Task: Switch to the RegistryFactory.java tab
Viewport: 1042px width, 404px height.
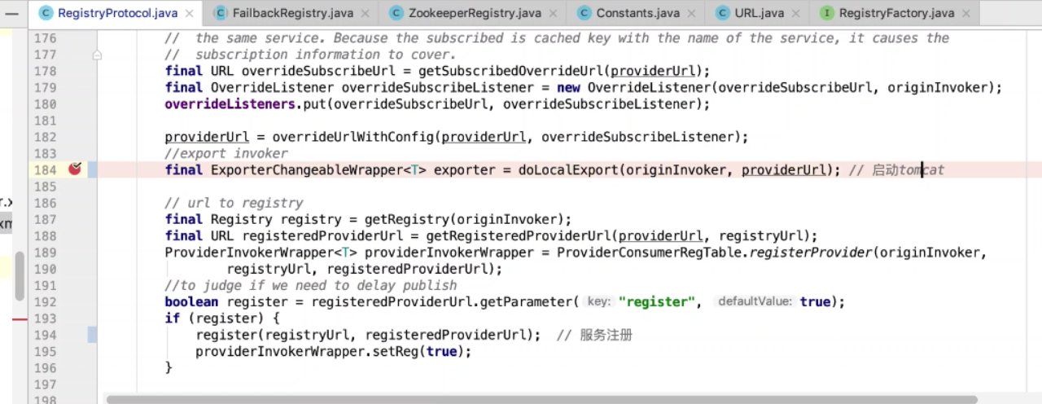Action: click(896, 13)
